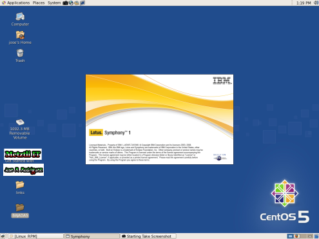Select the 1002.3 MB Removable Volume icon
This screenshot has height=239, width=319.
click(20, 129)
